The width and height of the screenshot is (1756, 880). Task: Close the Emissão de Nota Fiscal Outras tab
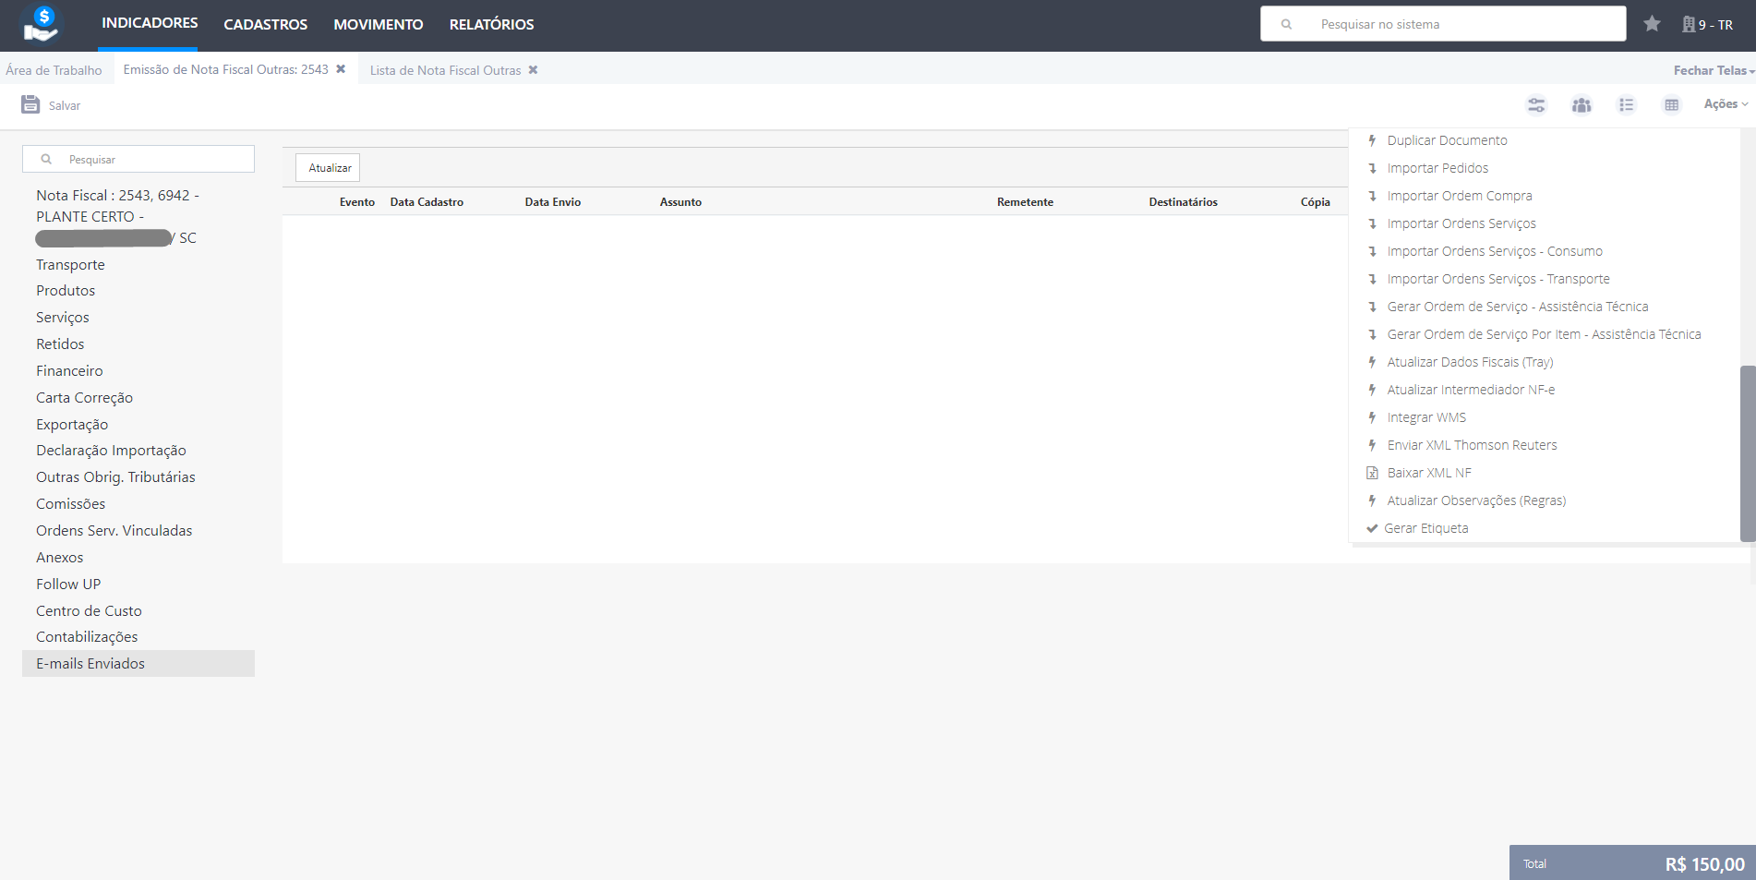(341, 69)
